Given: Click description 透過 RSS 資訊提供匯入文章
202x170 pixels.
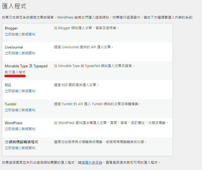Looking at the screenshot, I should click(x=76, y=85).
